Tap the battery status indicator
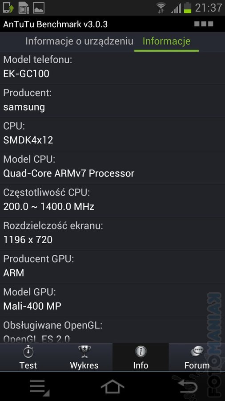Image resolution: width=225 pixels, height=401 pixels. (188, 8)
